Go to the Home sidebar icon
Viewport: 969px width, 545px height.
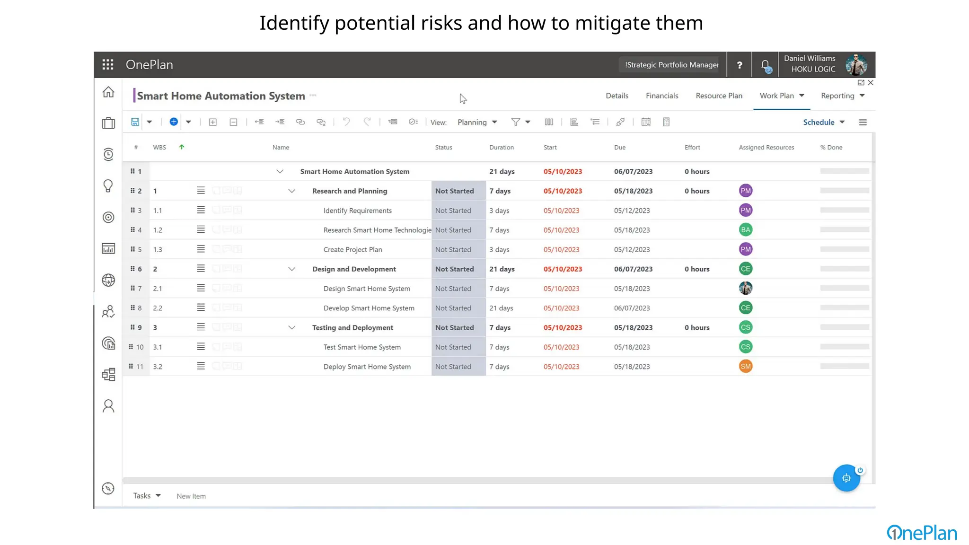[x=108, y=92]
